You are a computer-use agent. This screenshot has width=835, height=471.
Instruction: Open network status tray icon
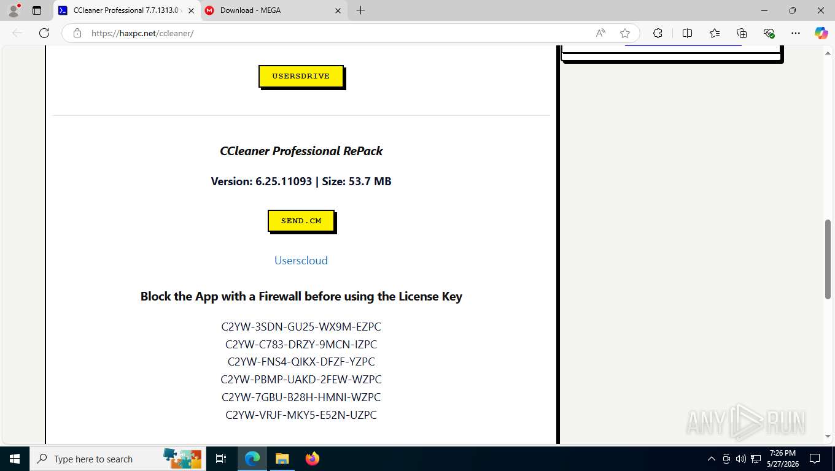[755, 459]
